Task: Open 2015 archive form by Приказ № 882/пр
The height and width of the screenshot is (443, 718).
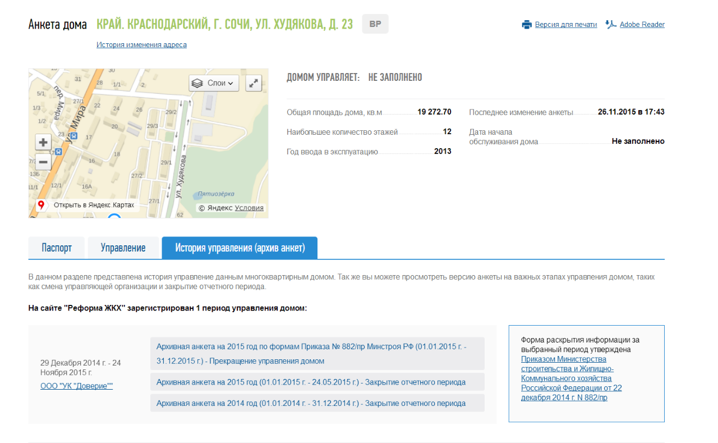Action: tap(311, 354)
